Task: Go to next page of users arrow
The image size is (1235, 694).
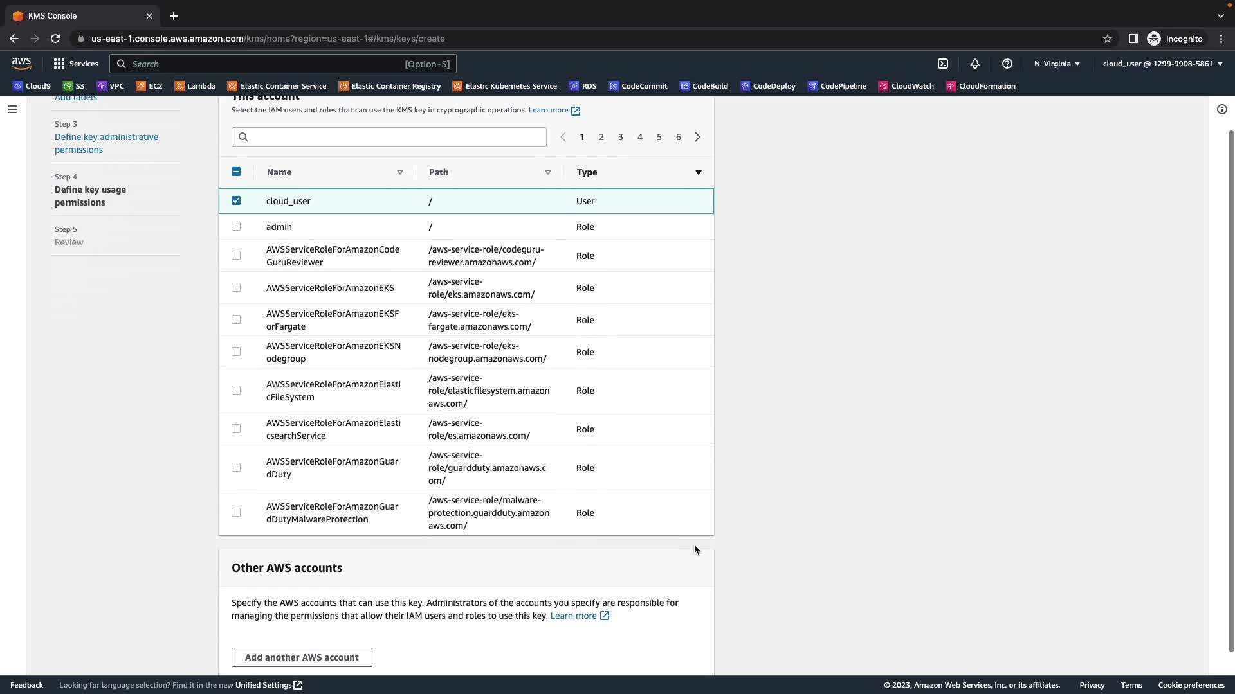Action: point(697,137)
